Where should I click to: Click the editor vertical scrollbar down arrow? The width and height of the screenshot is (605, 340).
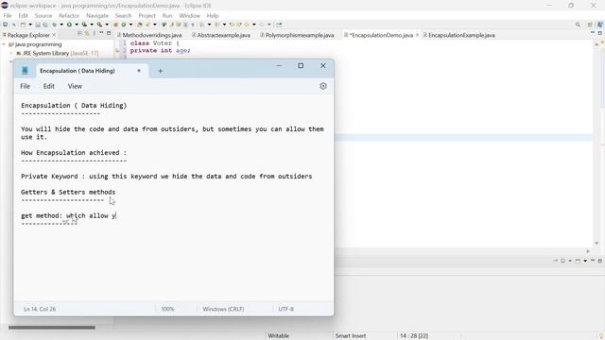(596, 244)
